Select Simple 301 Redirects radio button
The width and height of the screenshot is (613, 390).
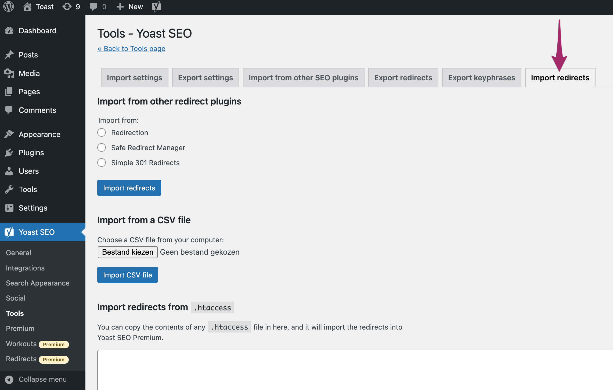[102, 162]
